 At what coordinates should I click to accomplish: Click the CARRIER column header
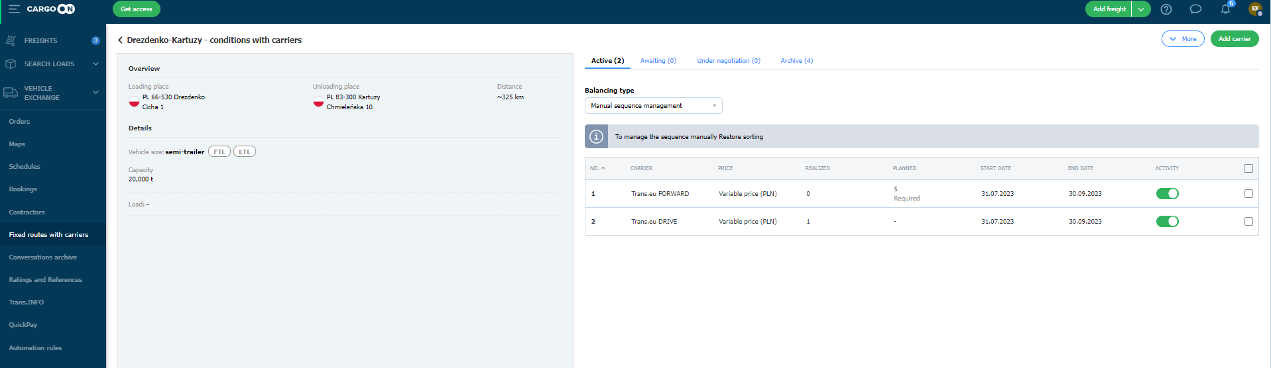pyautogui.click(x=641, y=169)
